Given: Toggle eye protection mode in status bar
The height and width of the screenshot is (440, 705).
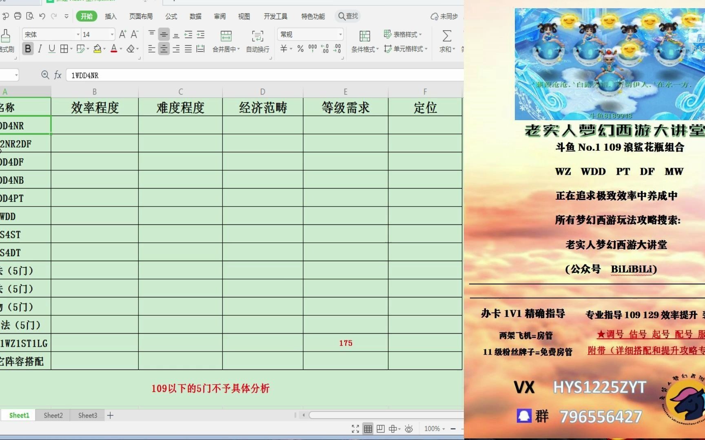Looking at the screenshot, I should (409, 429).
